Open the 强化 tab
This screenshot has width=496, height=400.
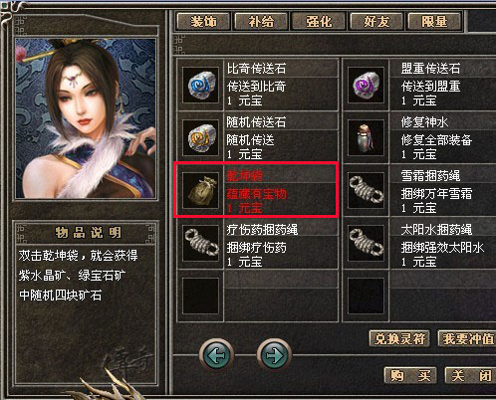pos(319,22)
